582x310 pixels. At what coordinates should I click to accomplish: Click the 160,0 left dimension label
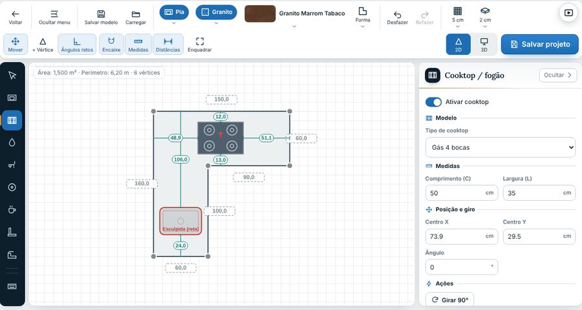coord(142,183)
